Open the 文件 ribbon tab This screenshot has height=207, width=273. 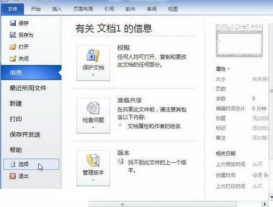tap(12, 9)
